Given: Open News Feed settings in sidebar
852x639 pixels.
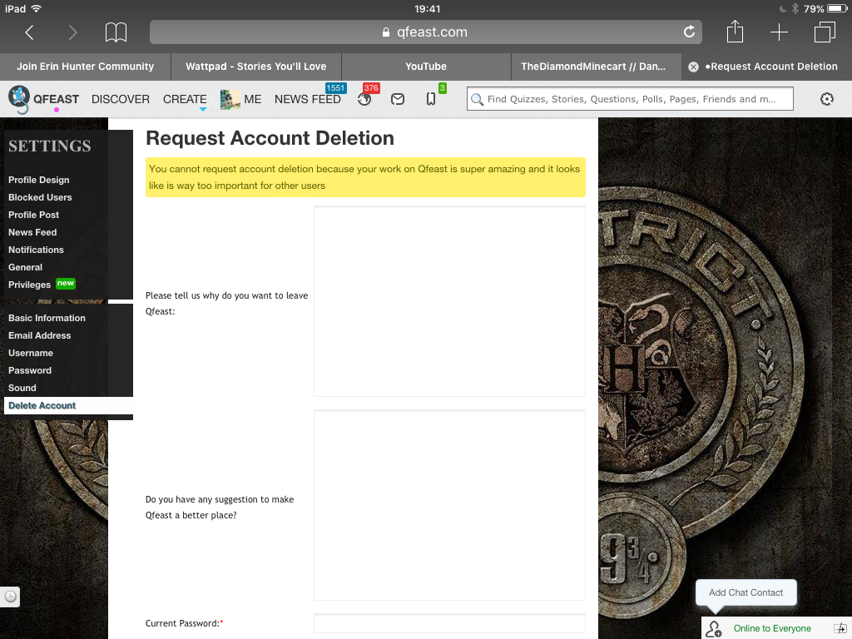Looking at the screenshot, I should click(x=32, y=232).
